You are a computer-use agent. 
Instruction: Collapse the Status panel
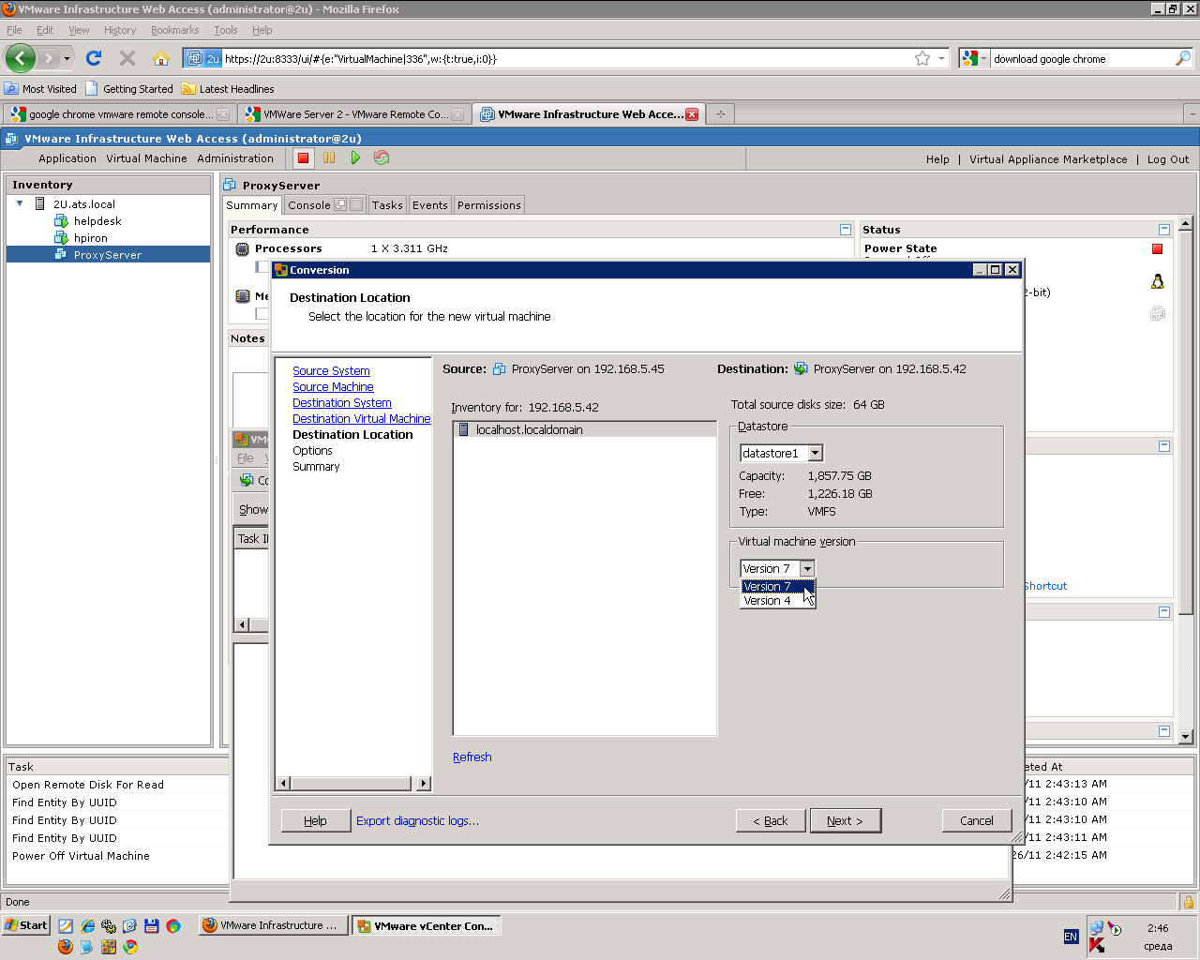tap(1163, 230)
